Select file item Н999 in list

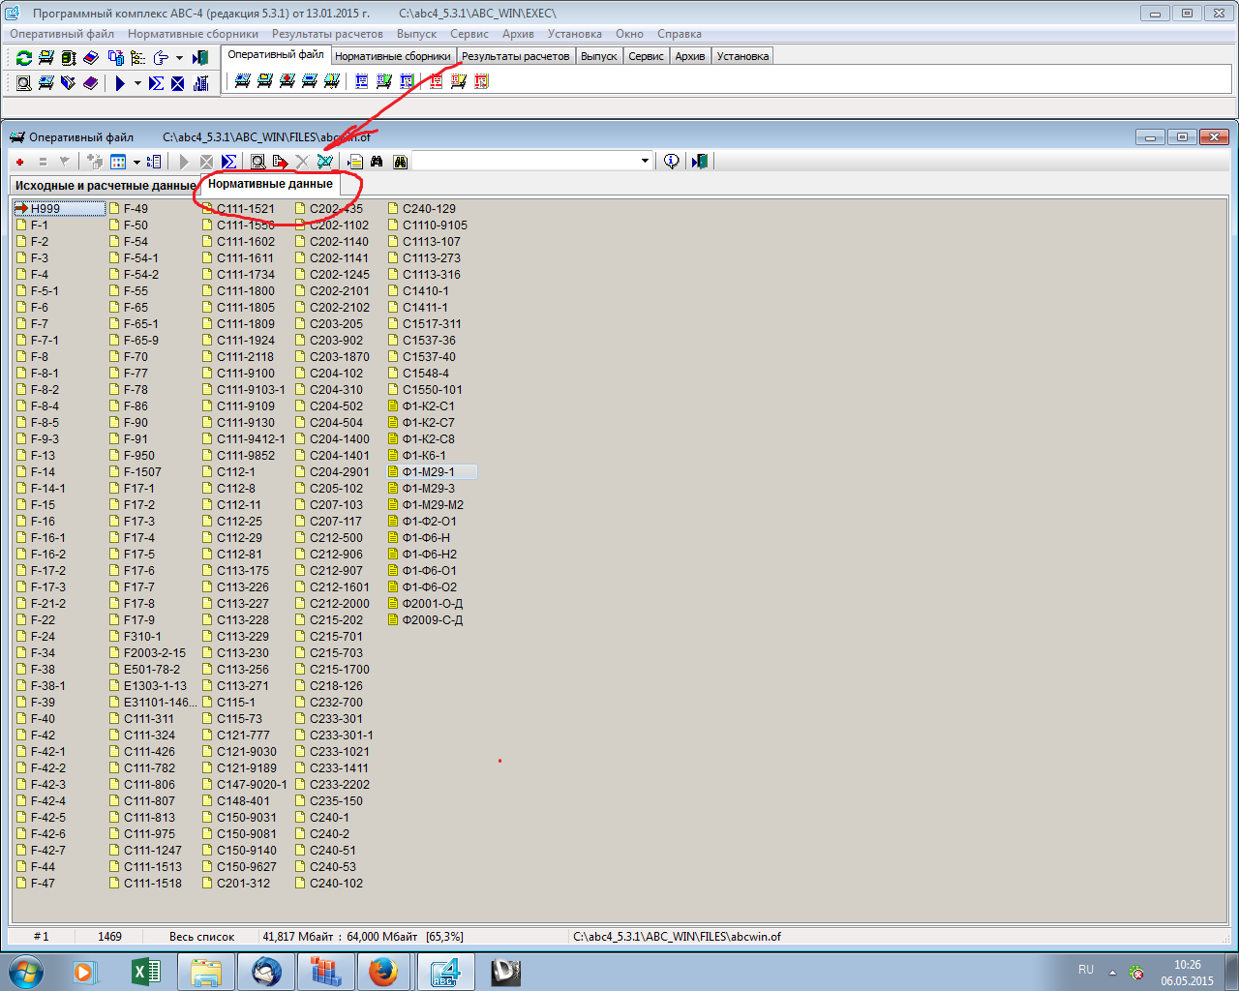[45, 209]
